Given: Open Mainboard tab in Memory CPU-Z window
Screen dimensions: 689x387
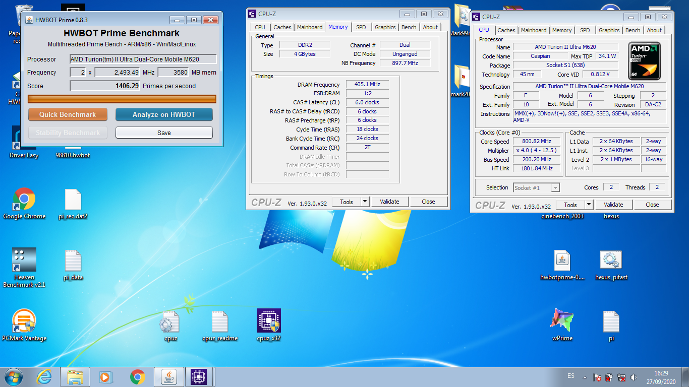Looking at the screenshot, I should pos(310,27).
